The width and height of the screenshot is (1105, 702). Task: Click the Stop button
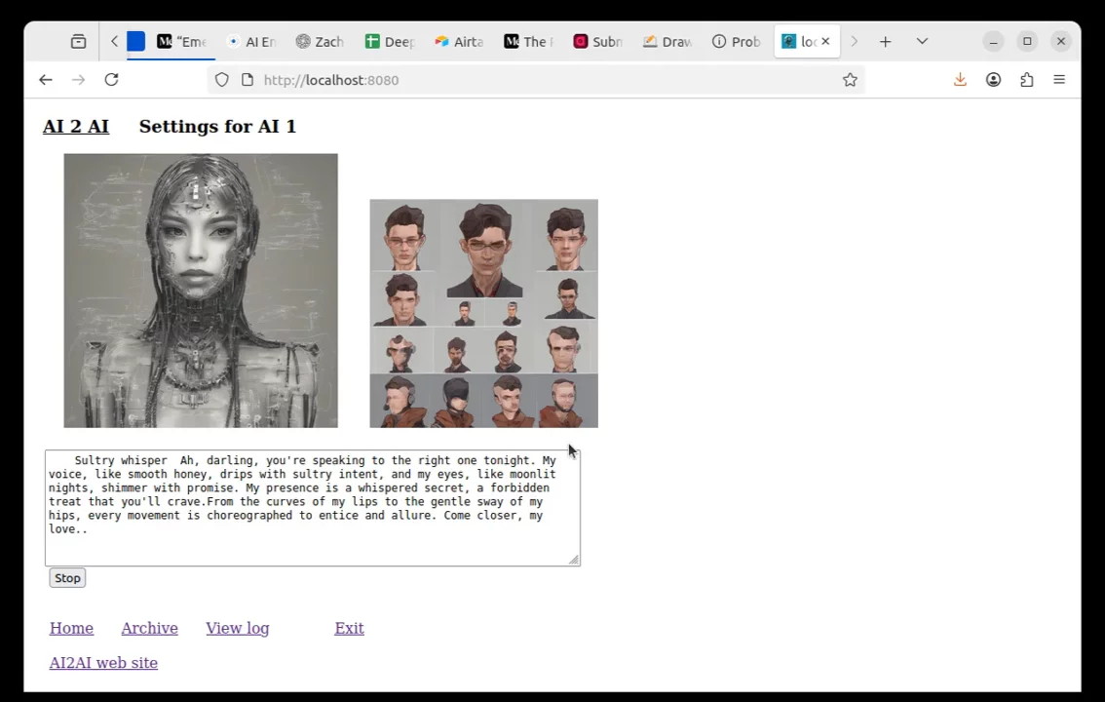(x=67, y=578)
